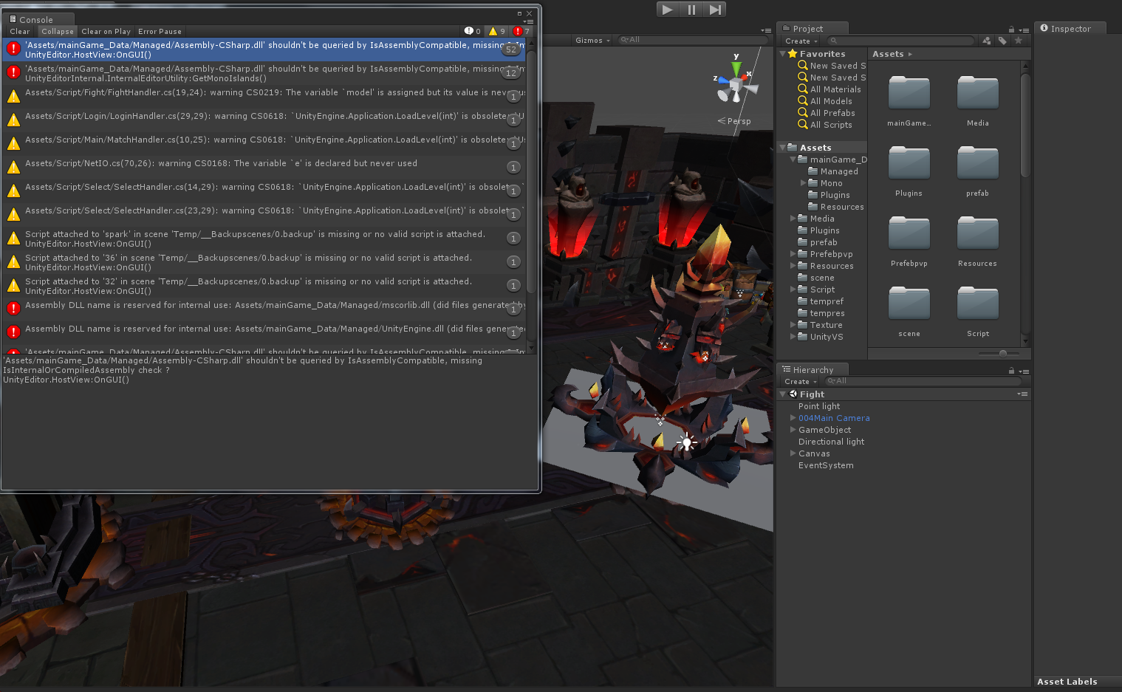
Task: Click the error icon of the GetMonoIslands entry
Action: [13, 72]
